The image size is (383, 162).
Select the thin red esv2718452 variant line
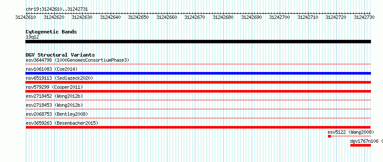[198, 100]
